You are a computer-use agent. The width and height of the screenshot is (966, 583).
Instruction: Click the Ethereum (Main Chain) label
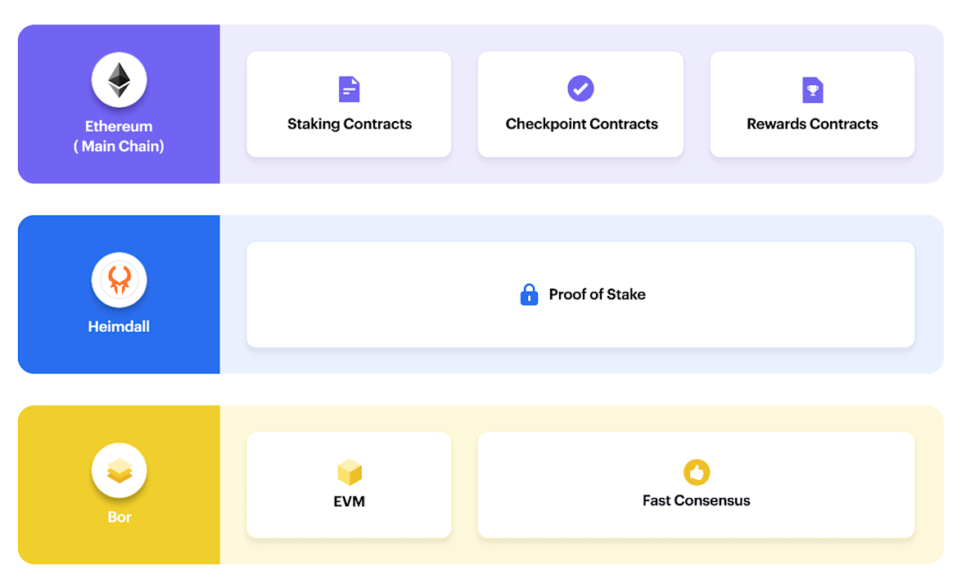tap(119, 136)
